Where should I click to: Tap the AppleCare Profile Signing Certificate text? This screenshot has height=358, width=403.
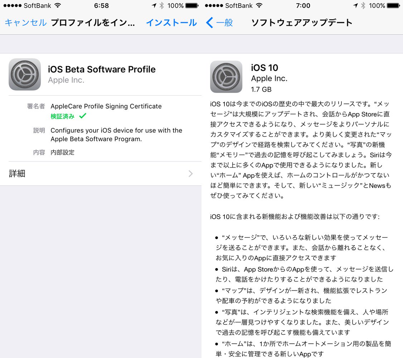click(106, 106)
